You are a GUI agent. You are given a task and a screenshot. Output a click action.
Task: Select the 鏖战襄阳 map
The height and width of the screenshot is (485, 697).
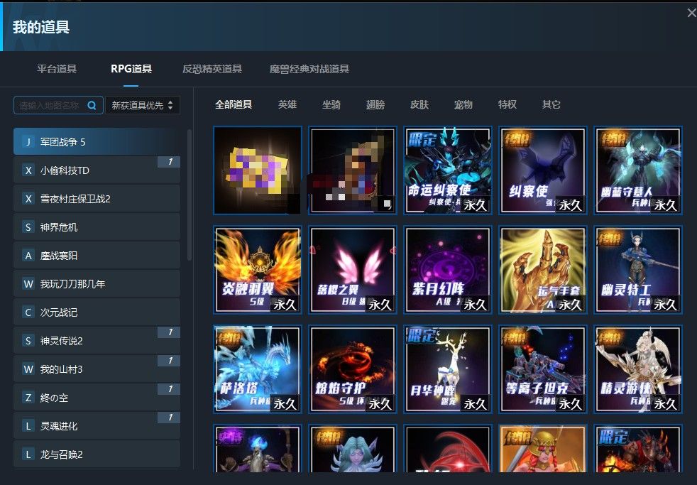[97, 256]
